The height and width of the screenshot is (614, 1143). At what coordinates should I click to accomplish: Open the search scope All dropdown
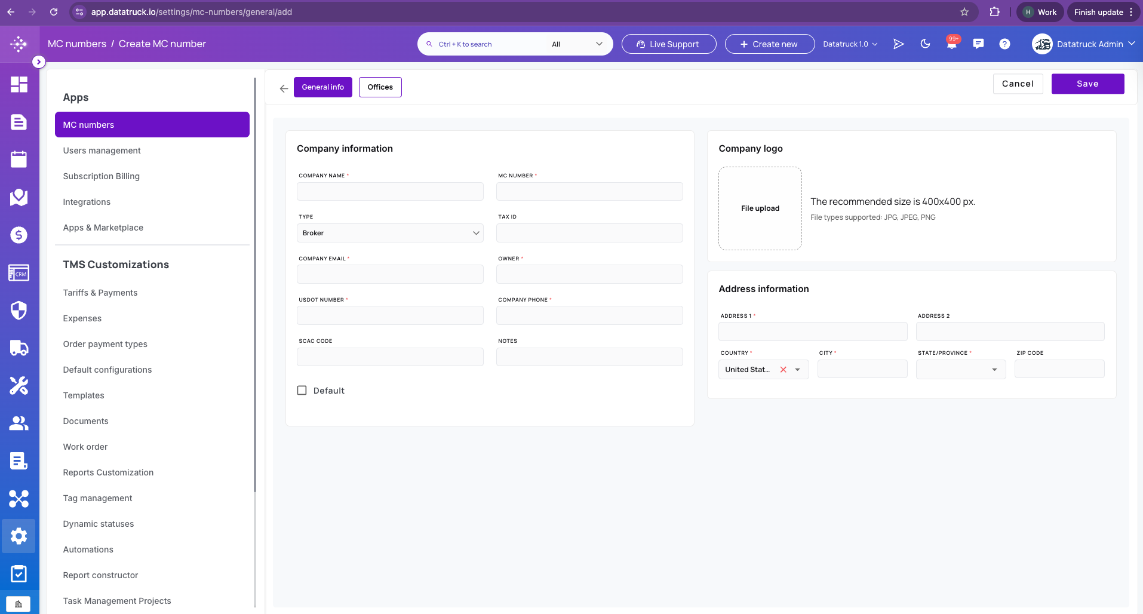coord(576,44)
